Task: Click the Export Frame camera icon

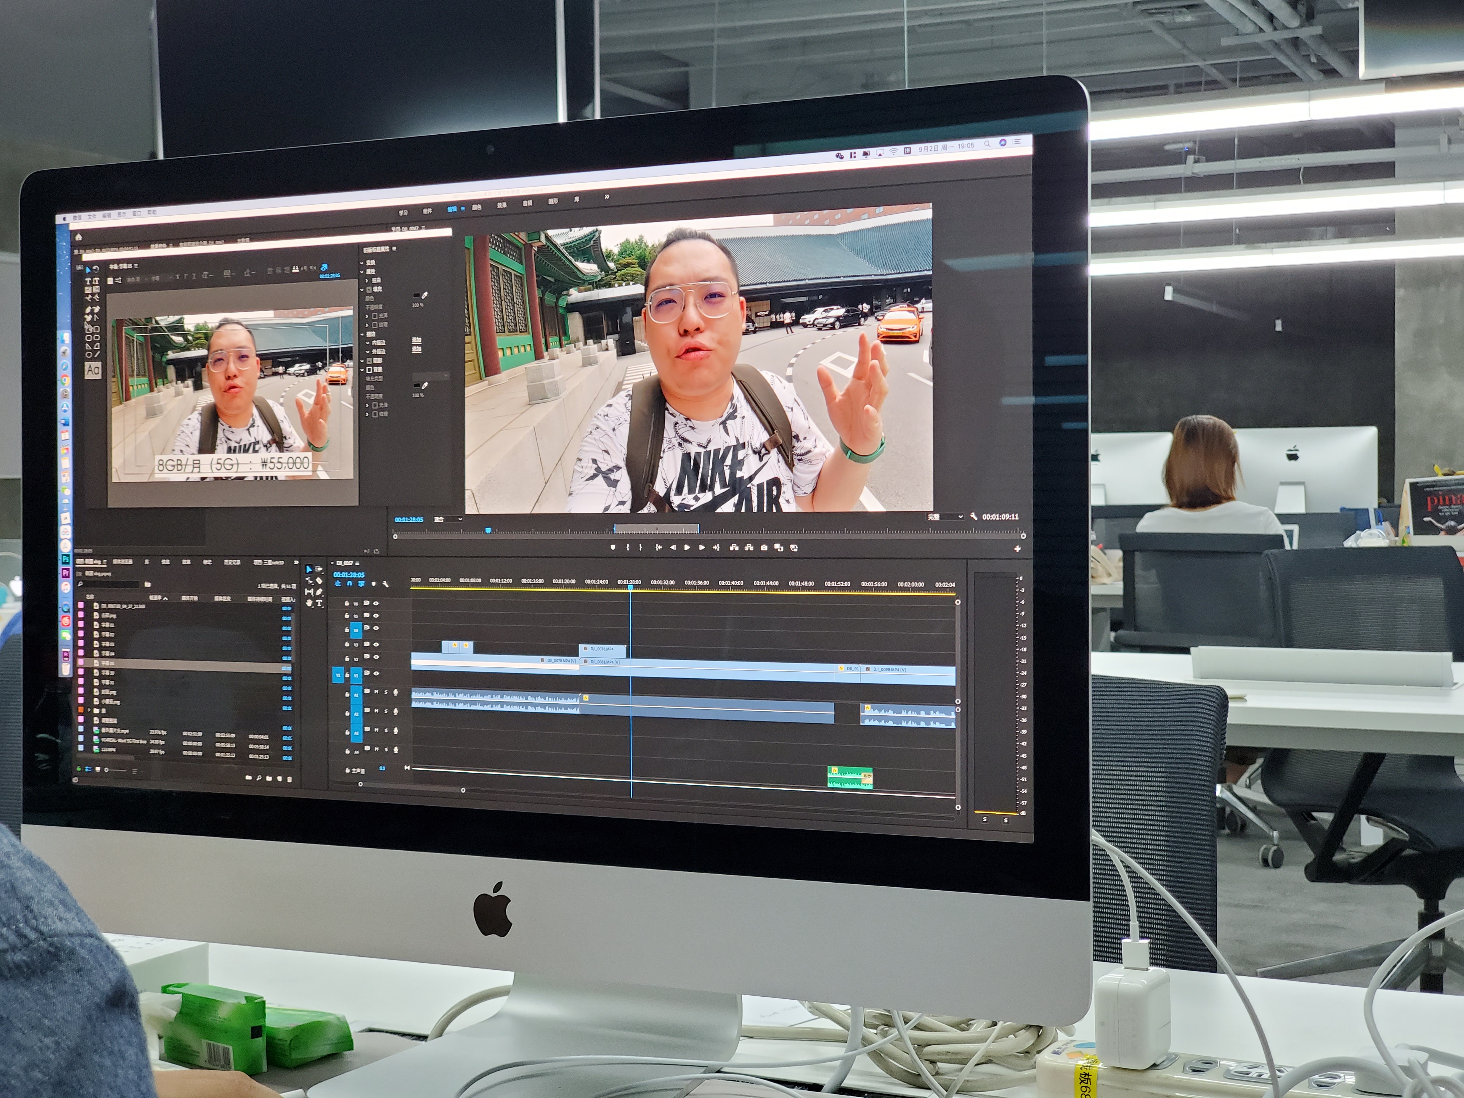Action: tap(764, 547)
